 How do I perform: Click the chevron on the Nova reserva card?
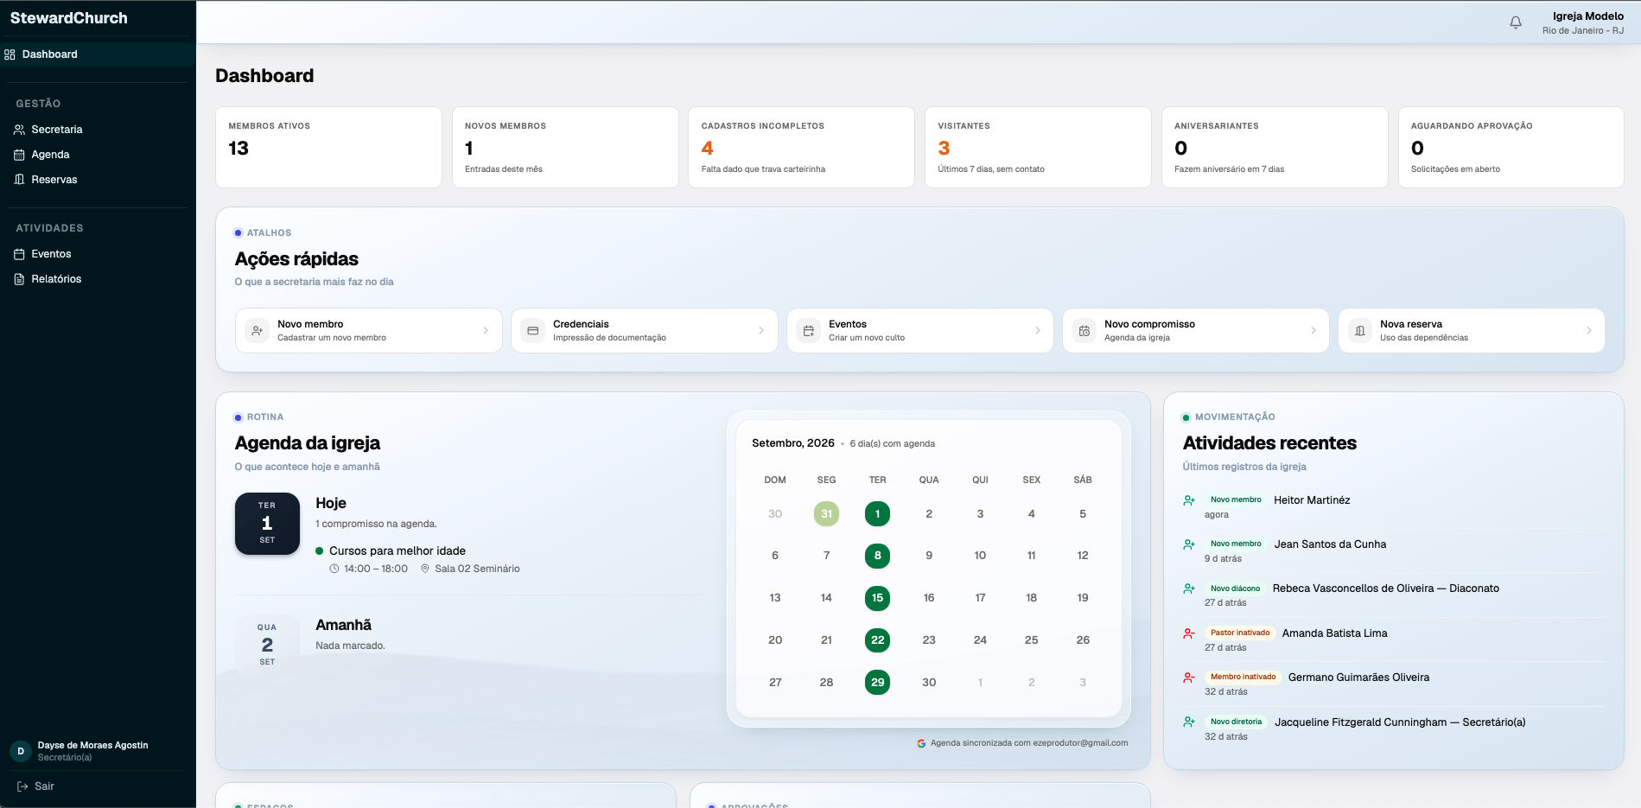point(1589,331)
